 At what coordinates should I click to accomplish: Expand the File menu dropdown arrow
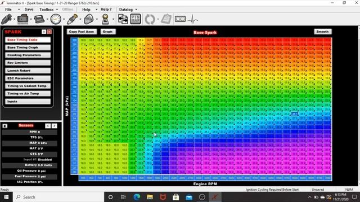point(19,10)
